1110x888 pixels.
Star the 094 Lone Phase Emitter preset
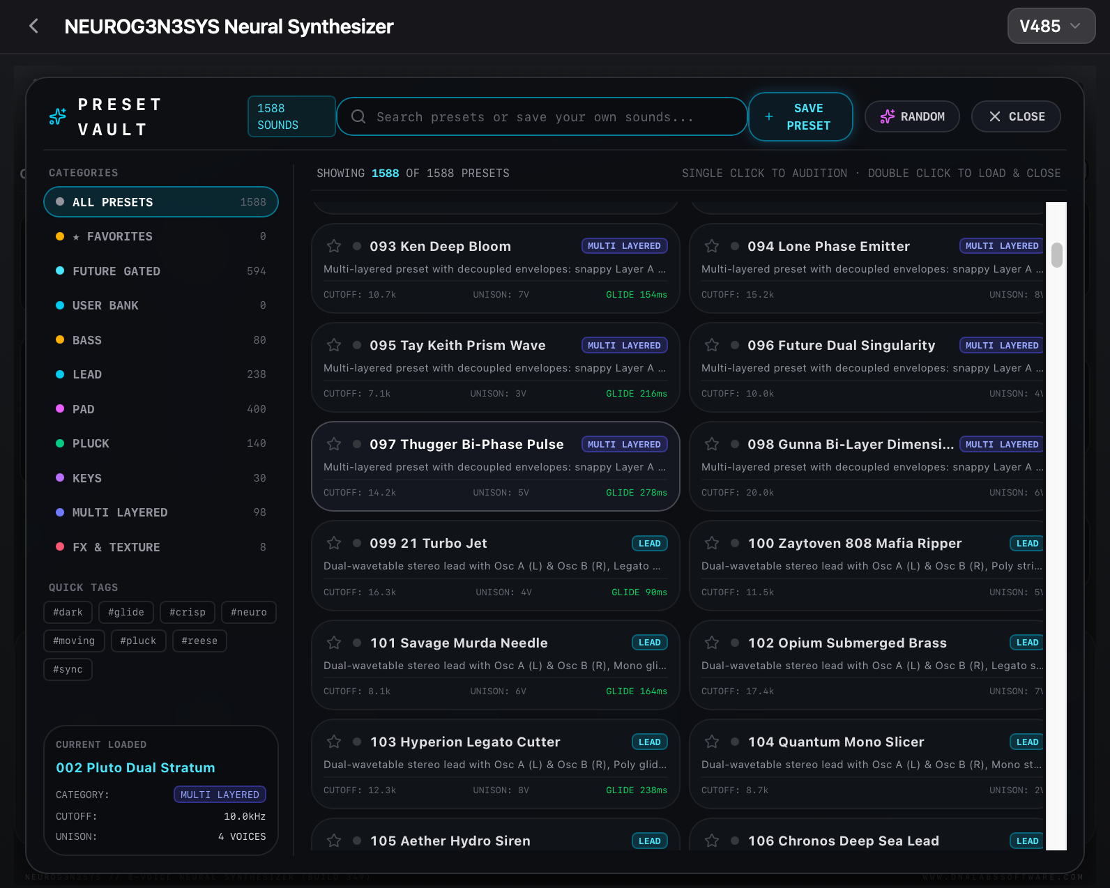(712, 246)
